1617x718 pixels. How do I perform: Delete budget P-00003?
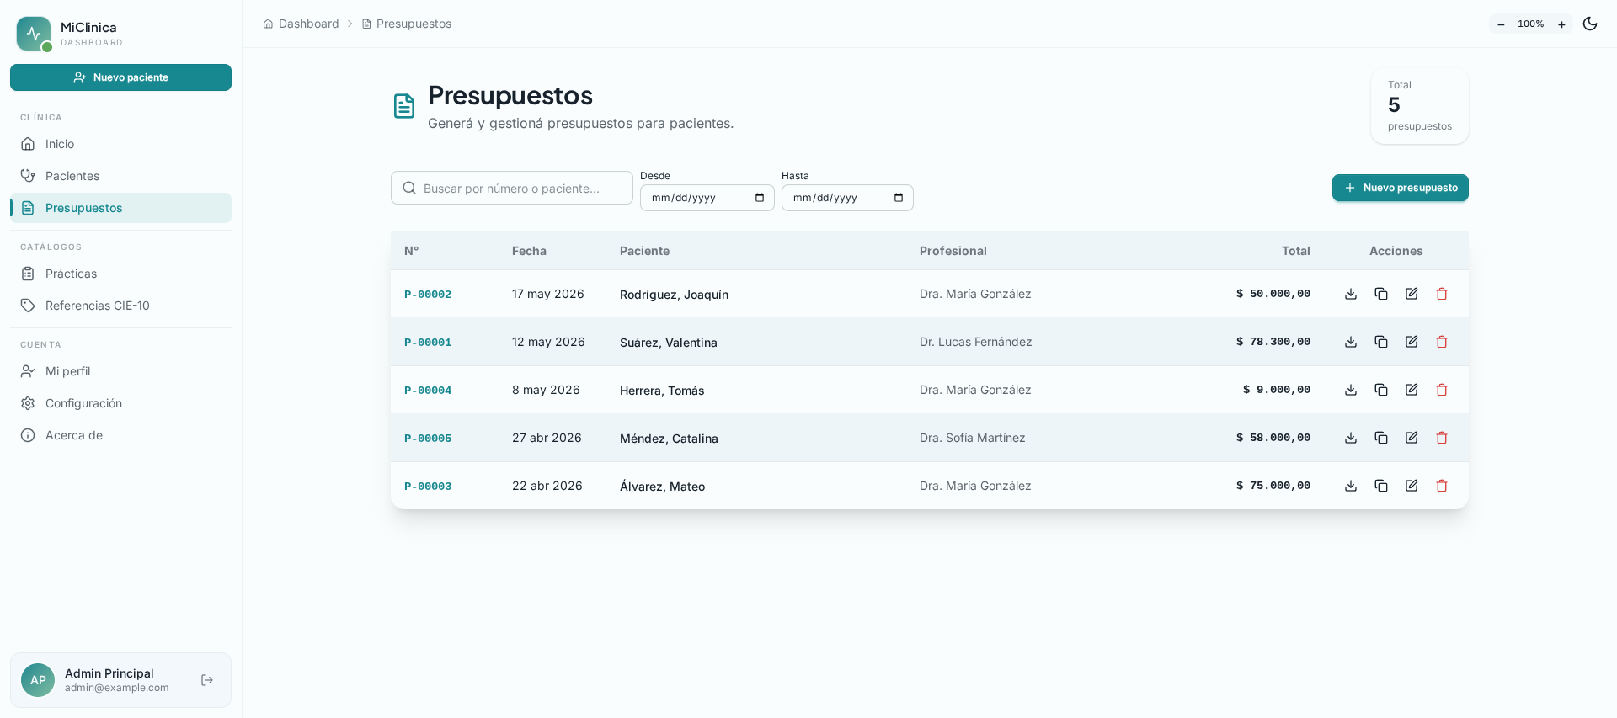(1442, 486)
